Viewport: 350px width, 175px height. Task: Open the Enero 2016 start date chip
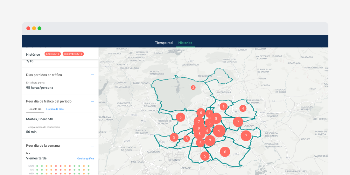(53, 54)
